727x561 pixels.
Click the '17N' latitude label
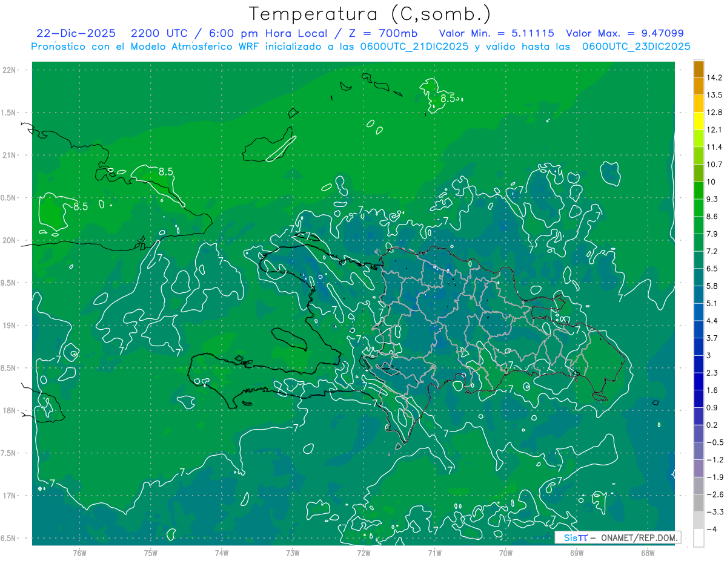[10, 496]
